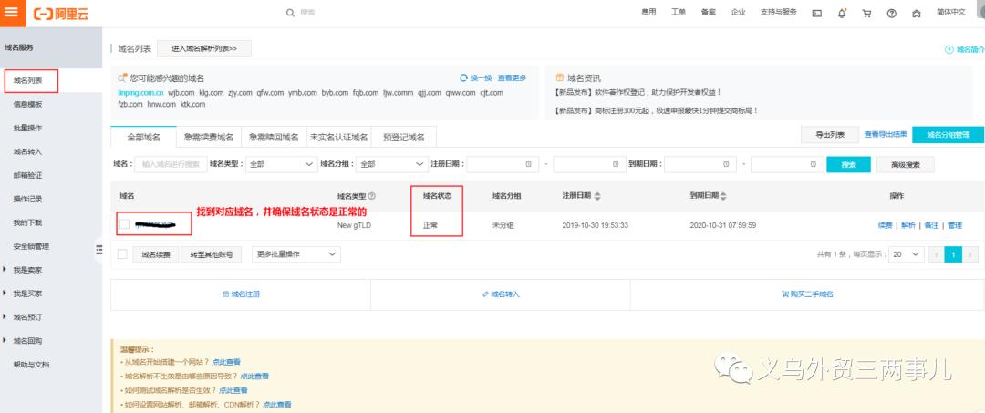The height and width of the screenshot is (413, 985).
Task: Go to previous page arrow
Action: 936,254
